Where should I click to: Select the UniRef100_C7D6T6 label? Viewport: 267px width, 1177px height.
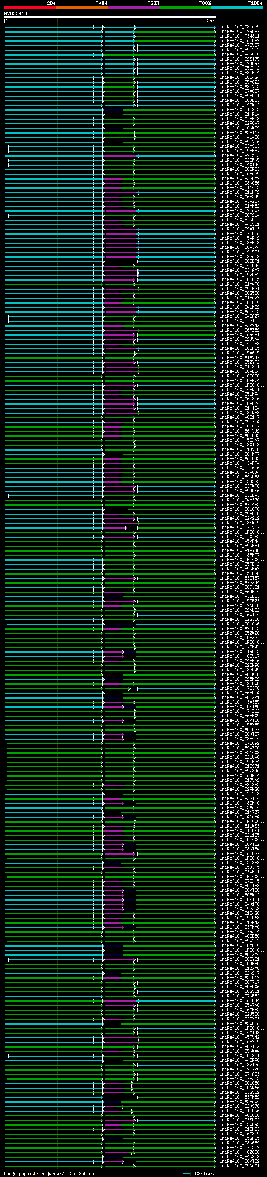[239, 468]
